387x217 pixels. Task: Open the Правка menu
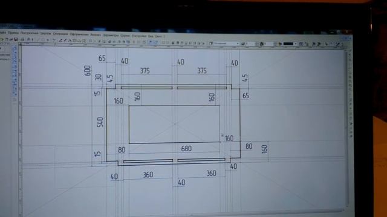coord(13,33)
